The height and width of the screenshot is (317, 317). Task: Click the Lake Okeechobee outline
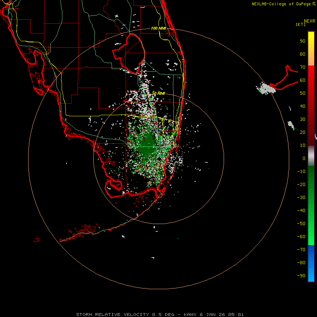[x=129, y=54]
